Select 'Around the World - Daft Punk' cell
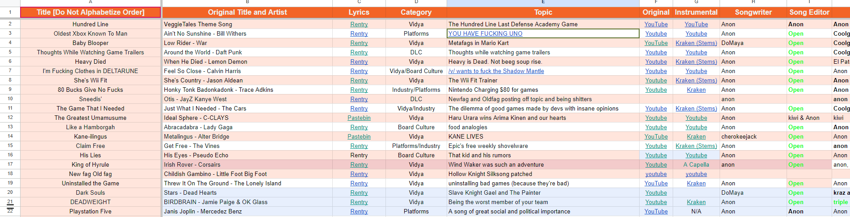 [x=247, y=53]
